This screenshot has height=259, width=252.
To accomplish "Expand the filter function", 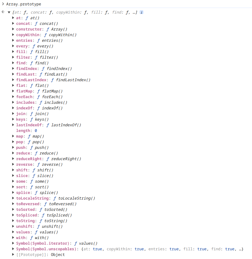I will [13, 57].
